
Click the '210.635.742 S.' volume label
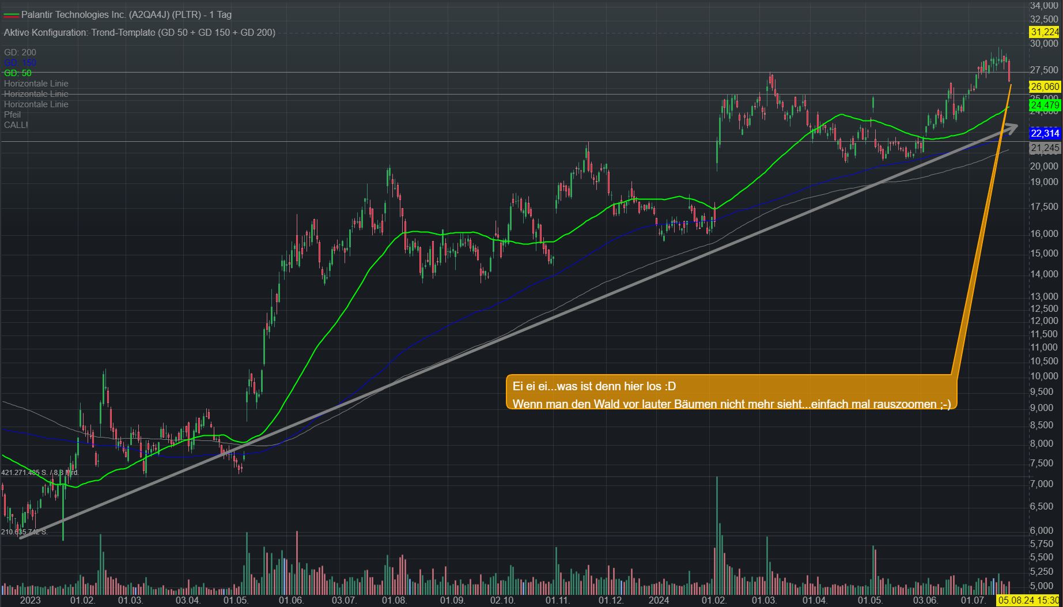[24, 532]
